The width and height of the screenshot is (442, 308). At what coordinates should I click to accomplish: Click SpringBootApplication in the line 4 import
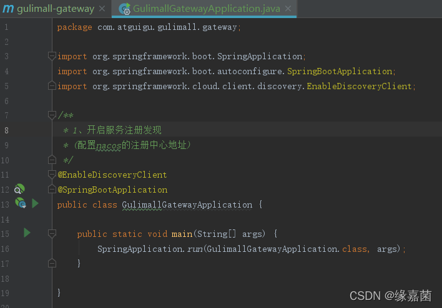click(x=340, y=71)
